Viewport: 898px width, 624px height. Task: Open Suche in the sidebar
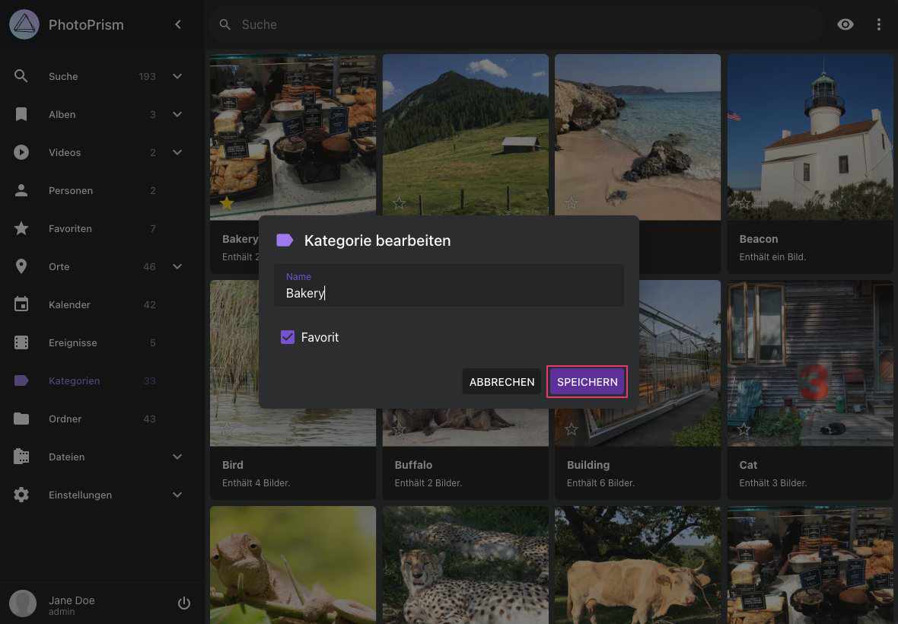(63, 76)
